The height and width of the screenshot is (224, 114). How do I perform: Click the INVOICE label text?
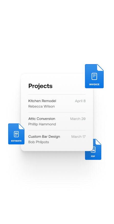pos(94,85)
